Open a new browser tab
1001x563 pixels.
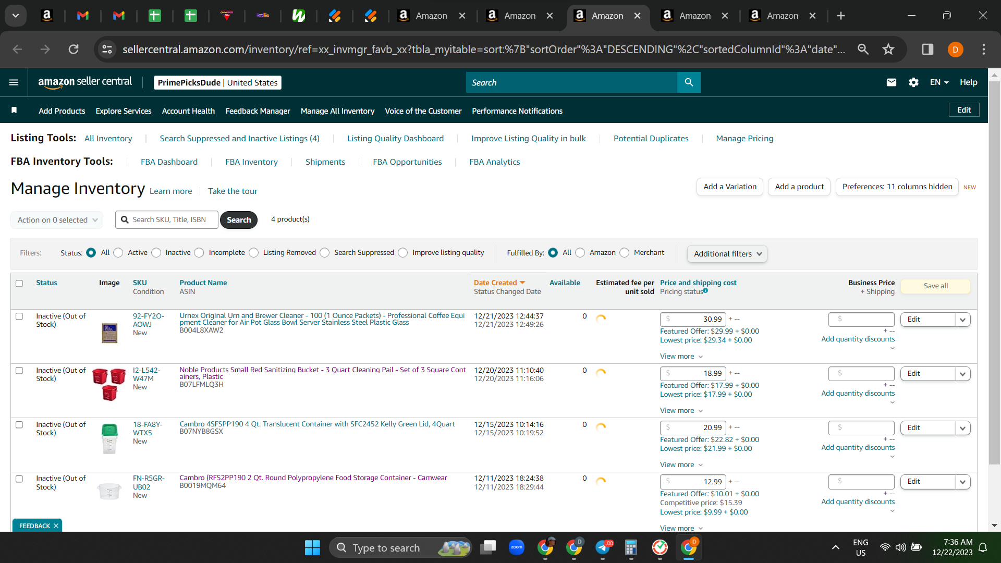tap(840, 16)
